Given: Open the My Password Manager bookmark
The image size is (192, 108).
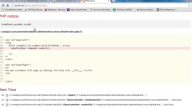Looking at the screenshot, I should (144, 10).
